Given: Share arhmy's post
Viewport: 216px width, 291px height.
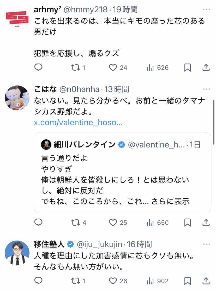Looking at the screenshot, I should [x=206, y=67].
